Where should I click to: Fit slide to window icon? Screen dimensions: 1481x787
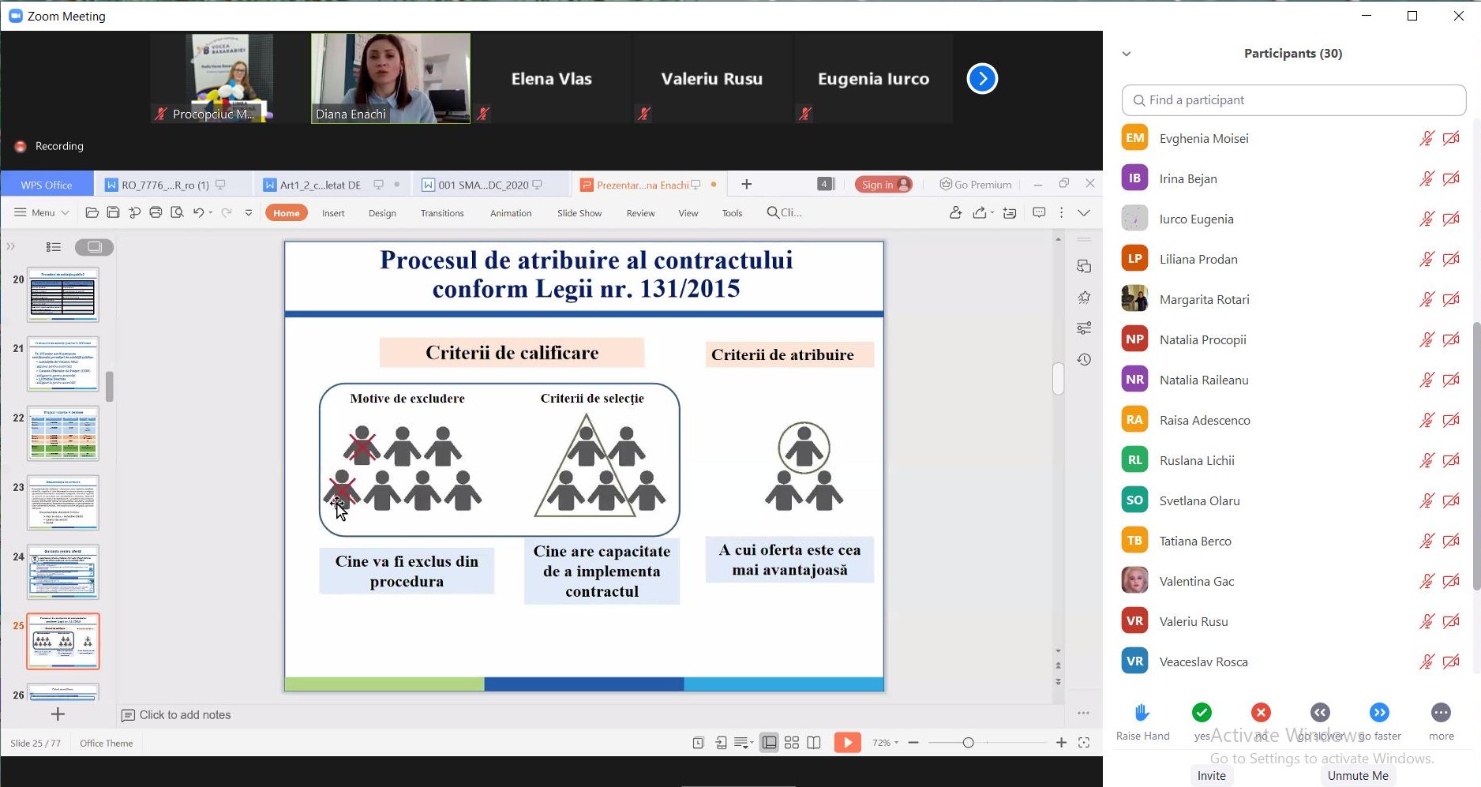pos(1084,743)
